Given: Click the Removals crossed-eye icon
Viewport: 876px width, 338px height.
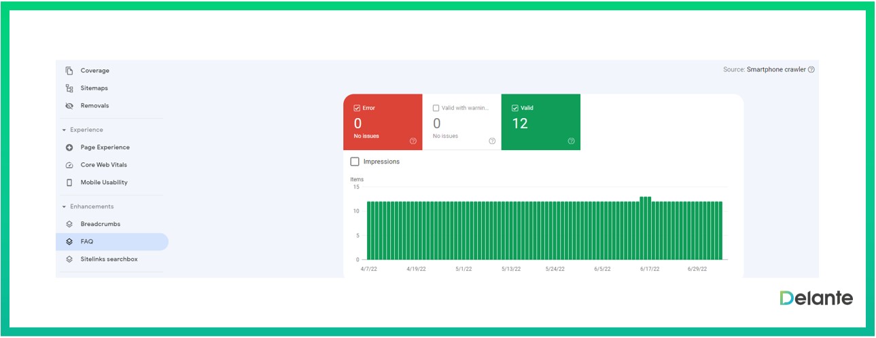Looking at the screenshot, I should tap(69, 106).
